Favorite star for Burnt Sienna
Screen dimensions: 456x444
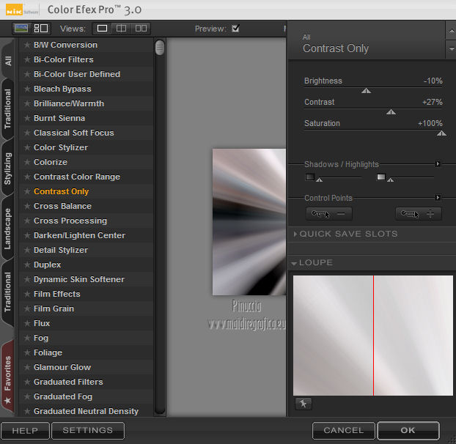pos(27,118)
